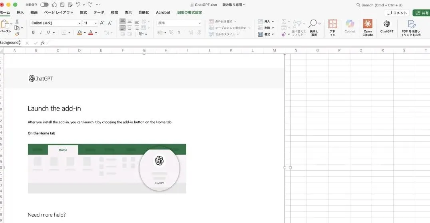Click the Increase Font Size icon
Viewport: 430px width, 223px height.
click(x=102, y=23)
